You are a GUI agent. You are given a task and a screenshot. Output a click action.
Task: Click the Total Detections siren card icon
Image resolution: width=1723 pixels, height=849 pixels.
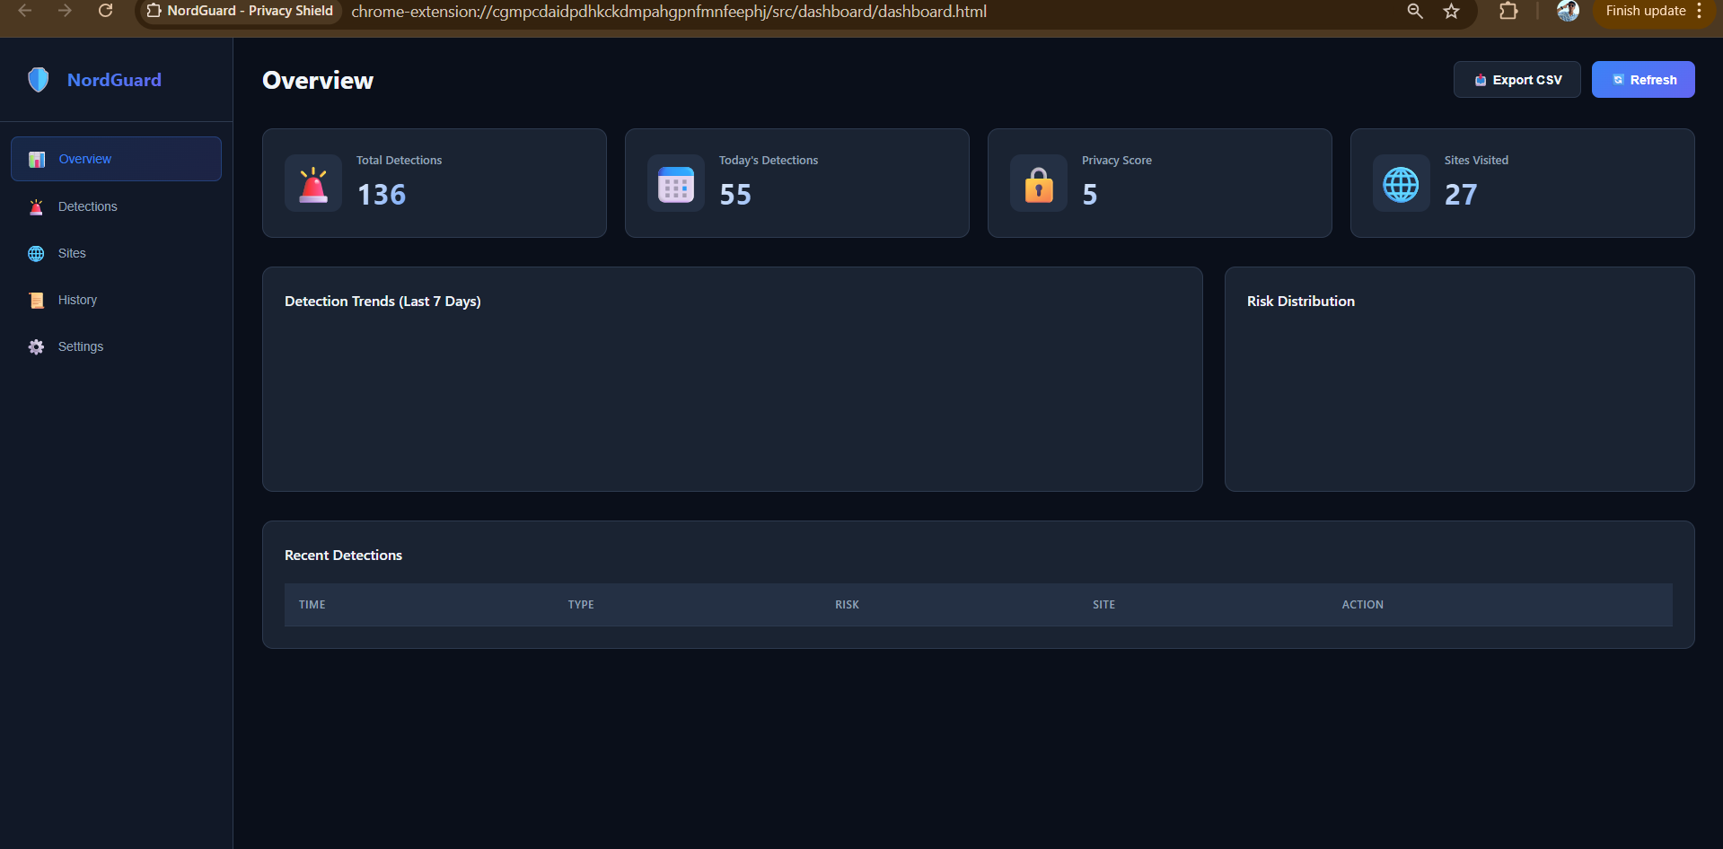(313, 184)
